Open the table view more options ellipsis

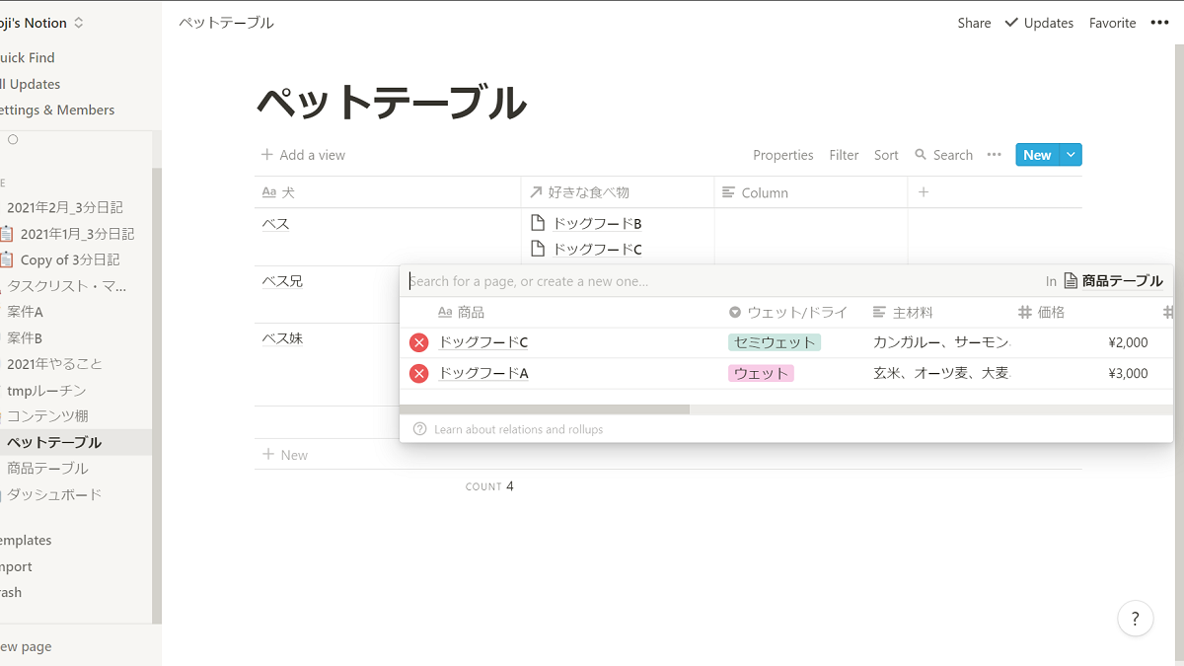994,155
